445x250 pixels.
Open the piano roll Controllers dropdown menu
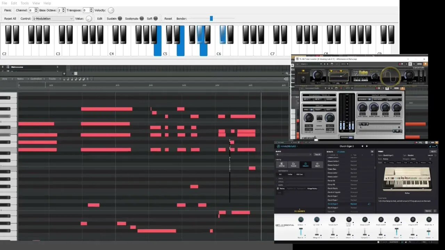pos(37,79)
